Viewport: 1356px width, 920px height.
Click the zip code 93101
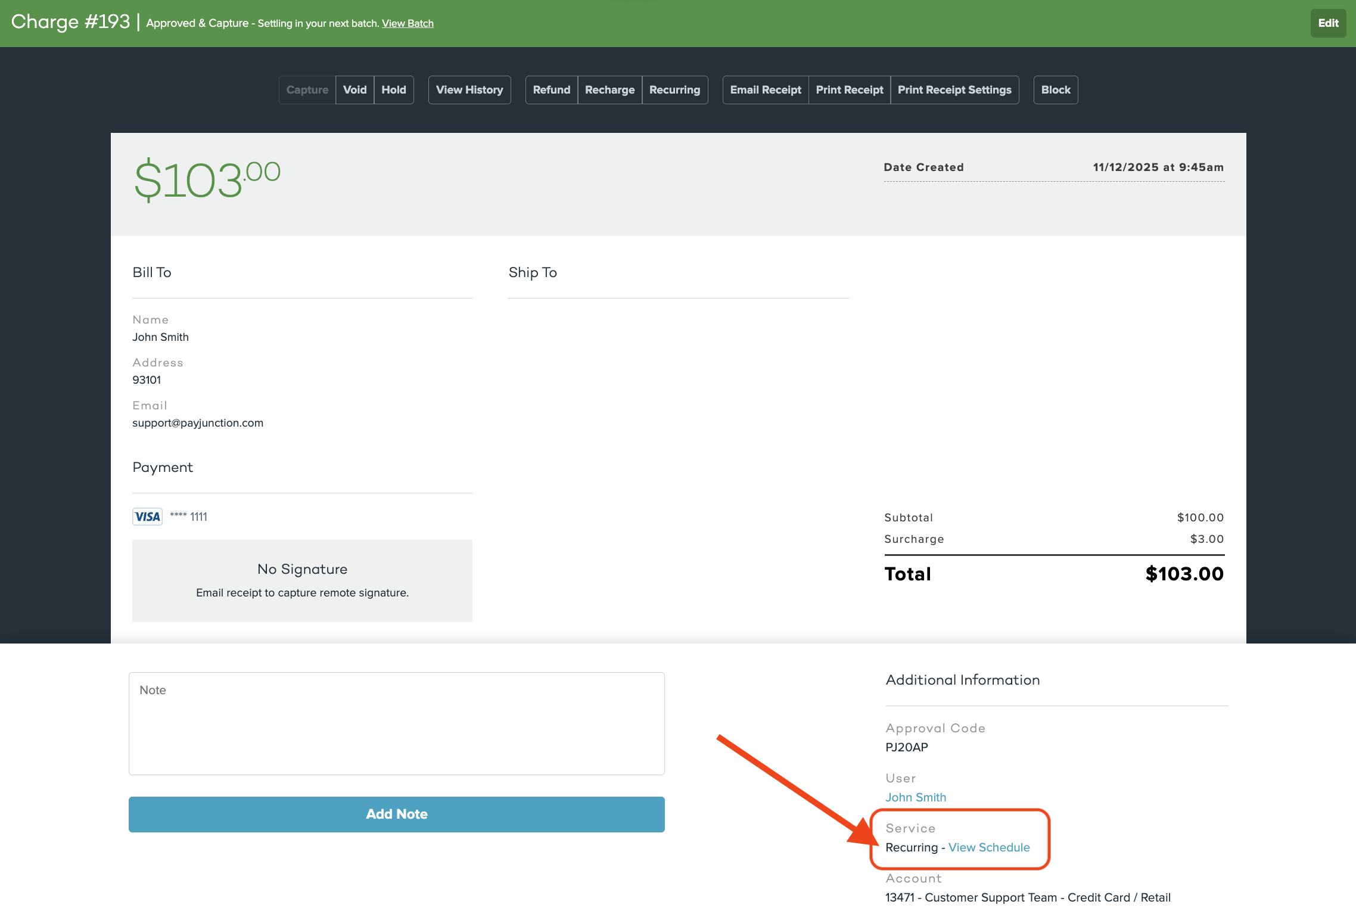pos(147,380)
